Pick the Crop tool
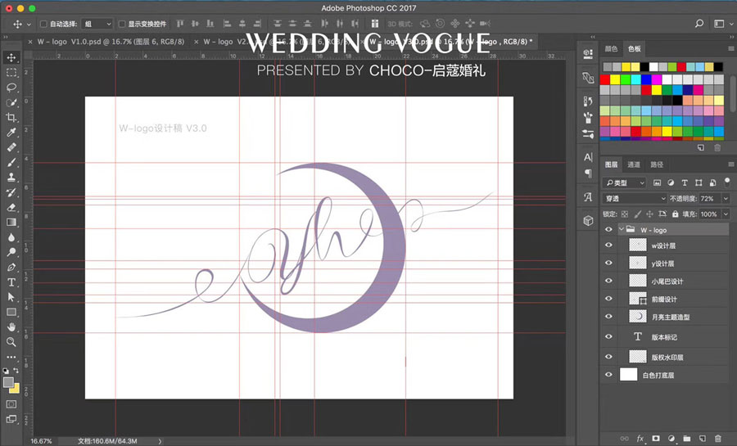Image resolution: width=737 pixels, height=446 pixels. click(11, 118)
